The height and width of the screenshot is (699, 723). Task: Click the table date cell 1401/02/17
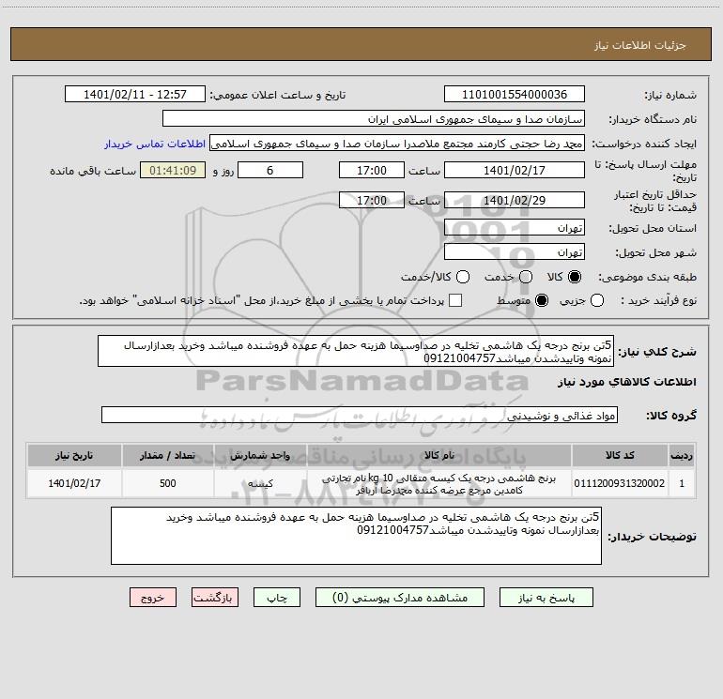click(74, 483)
